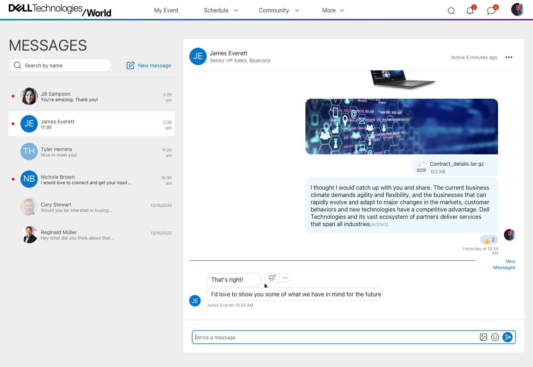The height and width of the screenshot is (367, 533).
Task: Open more options for That's right! message
Action: pyautogui.click(x=285, y=278)
